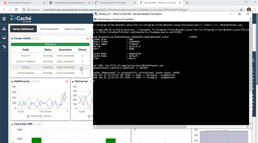This screenshot has height=143, width=258.
Task: Open the browser profile avatar
Action: click(x=249, y=10)
